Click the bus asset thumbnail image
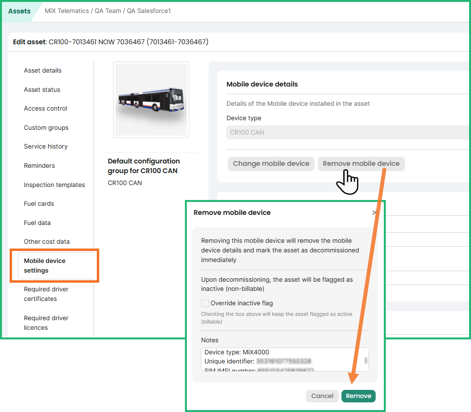 151,100
